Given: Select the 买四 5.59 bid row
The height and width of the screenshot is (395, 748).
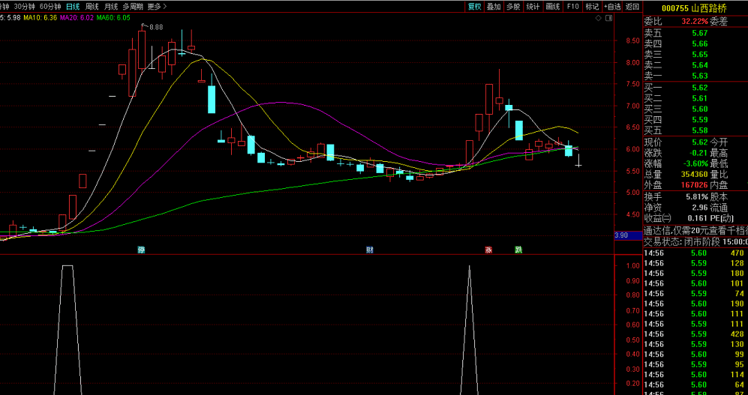Looking at the screenshot, I should click(x=695, y=120).
